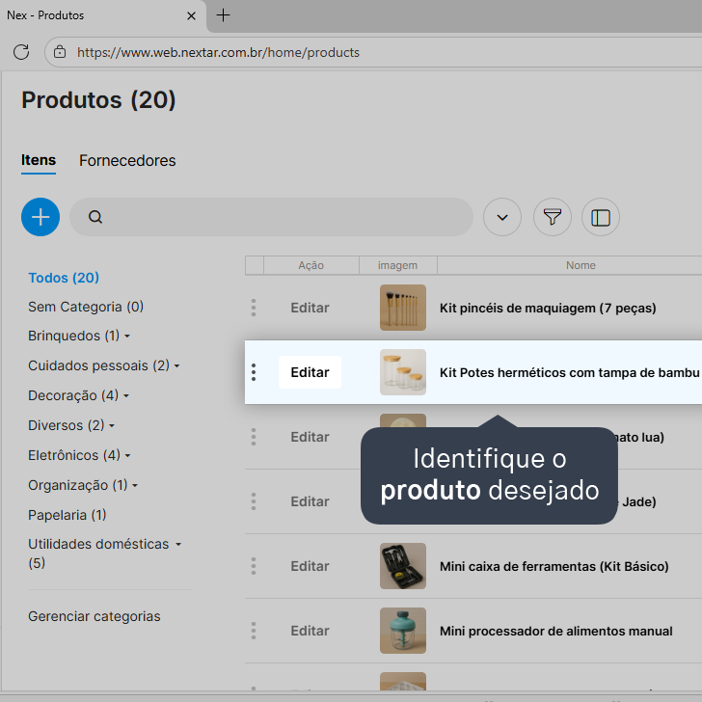
Task: Open the round chevron dropdown beside search
Action: [501, 217]
